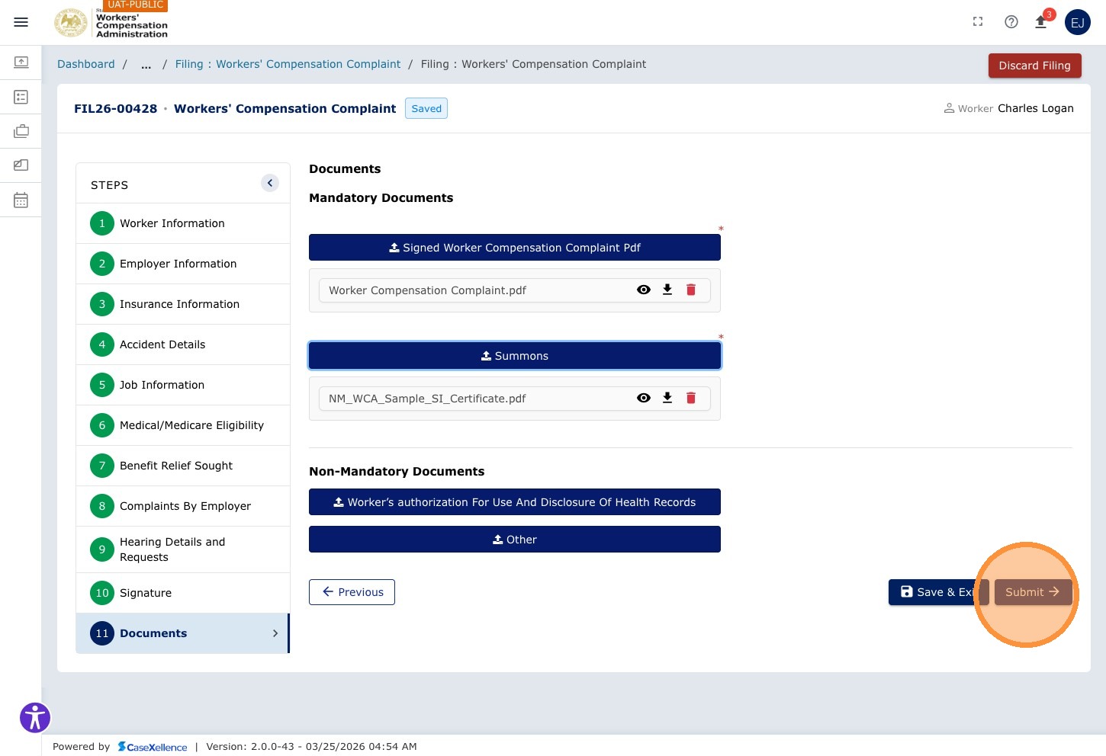Image resolution: width=1106 pixels, height=756 pixels.
Task: Open the upload icon in left sidebar
Action: [x=21, y=62]
